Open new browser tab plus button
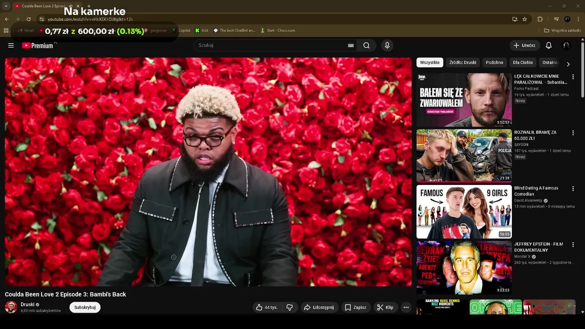This screenshot has height=329, width=585. click(89, 6)
